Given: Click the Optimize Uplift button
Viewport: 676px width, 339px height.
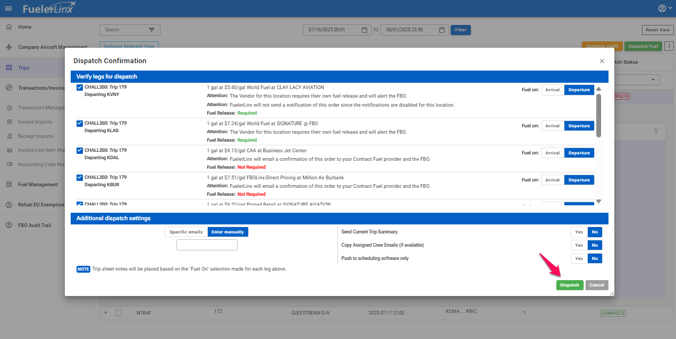Looking at the screenshot, I should click(x=602, y=46).
